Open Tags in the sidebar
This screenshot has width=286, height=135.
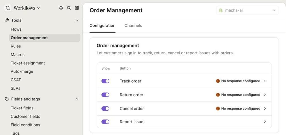[x=15, y=133]
